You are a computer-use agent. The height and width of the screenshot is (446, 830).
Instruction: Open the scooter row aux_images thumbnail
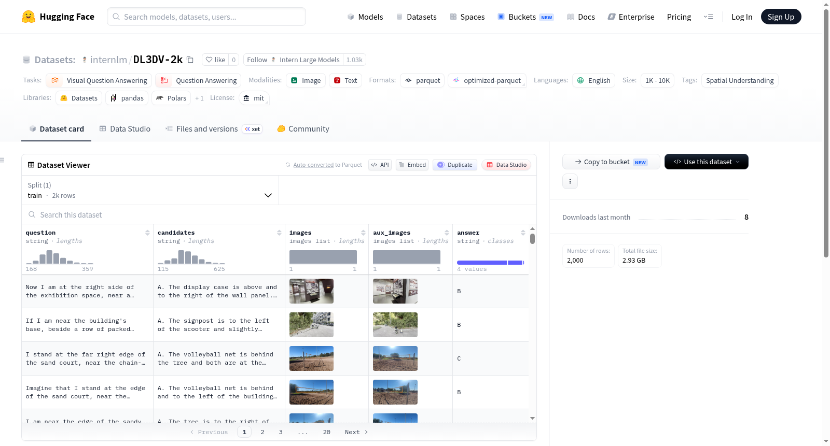[x=395, y=325]
